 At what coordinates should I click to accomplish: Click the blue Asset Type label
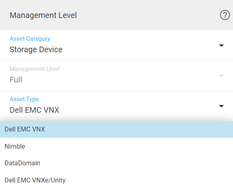[24, 99]
